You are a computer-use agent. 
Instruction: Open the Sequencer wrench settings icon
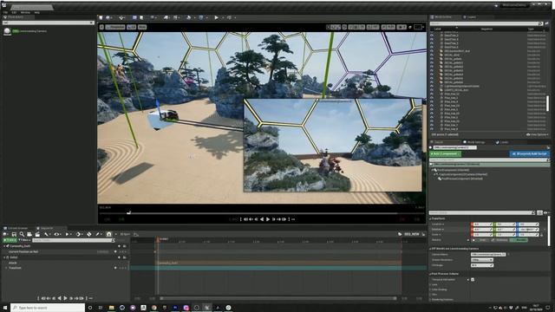click(46, 234)
